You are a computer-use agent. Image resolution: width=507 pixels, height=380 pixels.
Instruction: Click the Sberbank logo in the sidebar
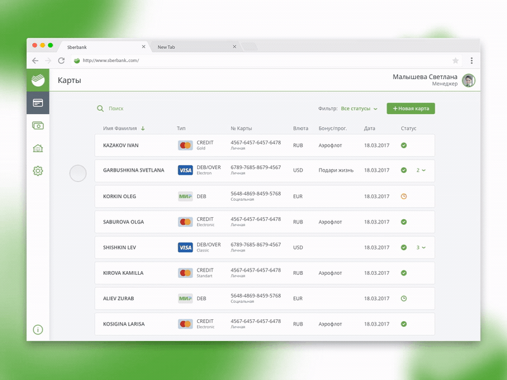(x=38, y=80)
